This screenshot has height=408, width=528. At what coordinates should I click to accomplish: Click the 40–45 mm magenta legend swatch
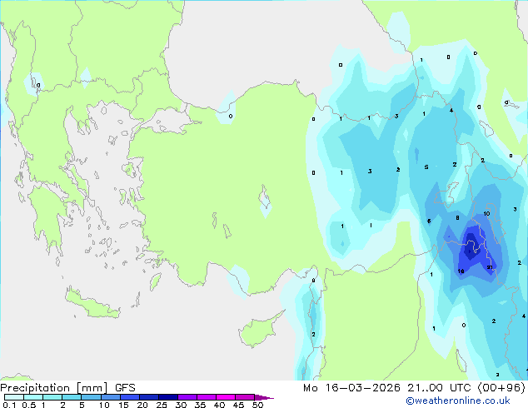226,397
